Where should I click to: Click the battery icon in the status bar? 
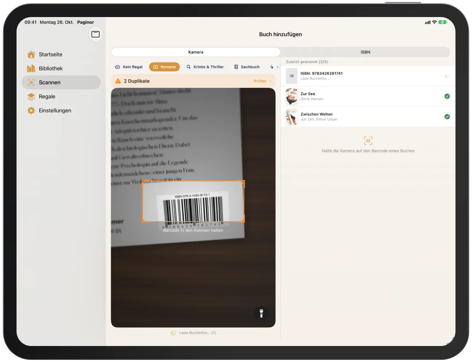[x=443, y=22]
